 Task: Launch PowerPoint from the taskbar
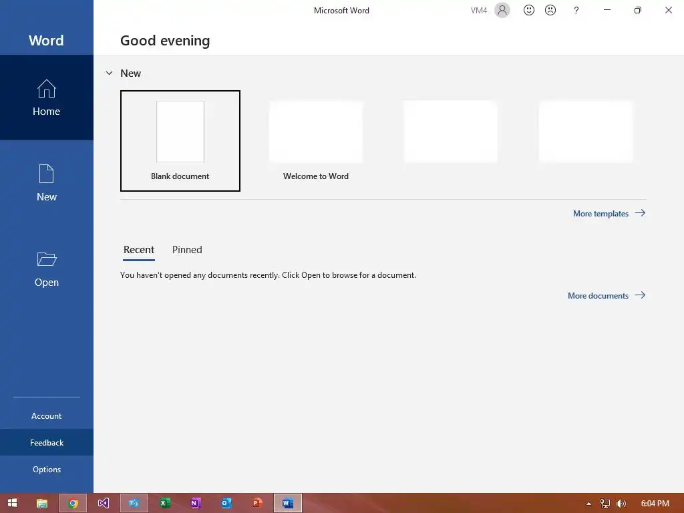coord(257,503)
